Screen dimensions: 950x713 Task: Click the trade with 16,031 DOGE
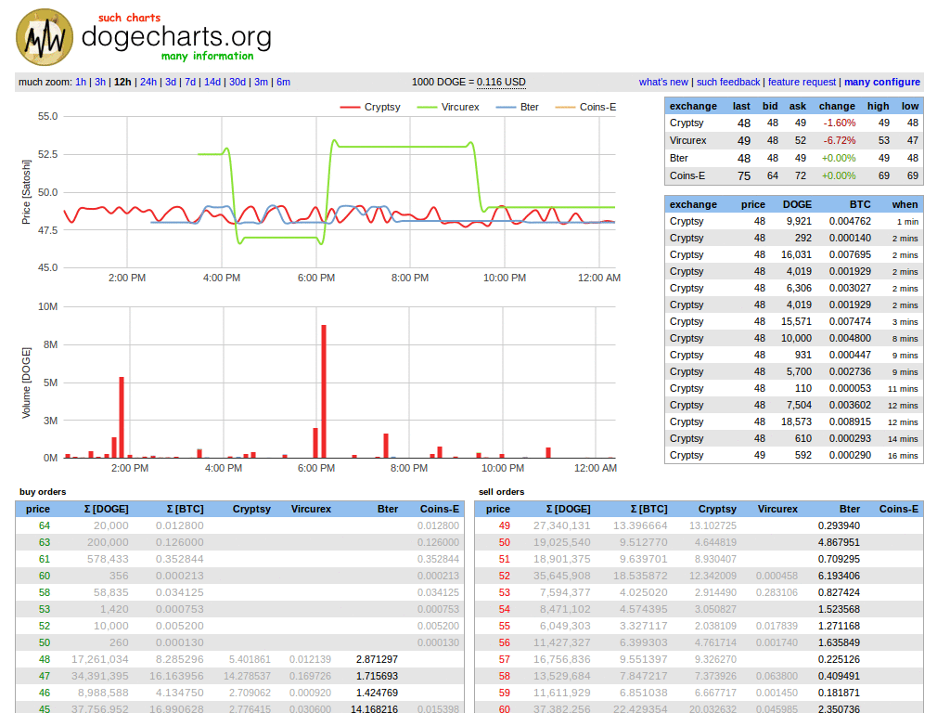(794, 255)
